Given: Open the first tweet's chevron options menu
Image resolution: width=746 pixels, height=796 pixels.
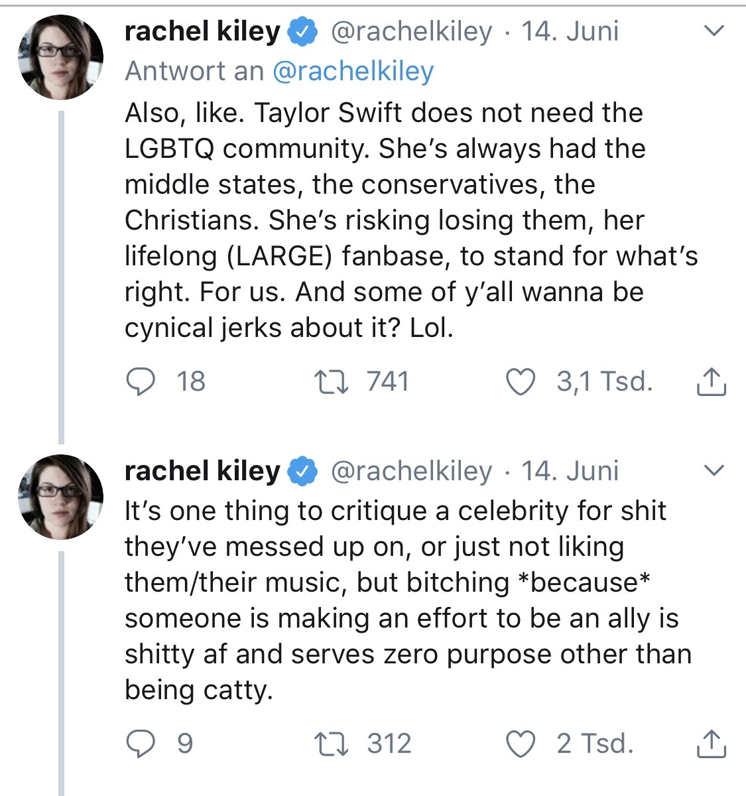Looking at the screenshot, I should (x=714, y=31).
